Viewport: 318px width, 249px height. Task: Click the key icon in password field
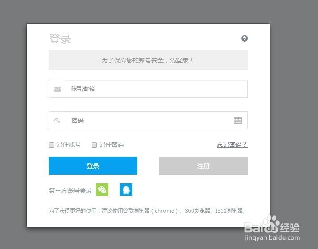click(57, 120)
